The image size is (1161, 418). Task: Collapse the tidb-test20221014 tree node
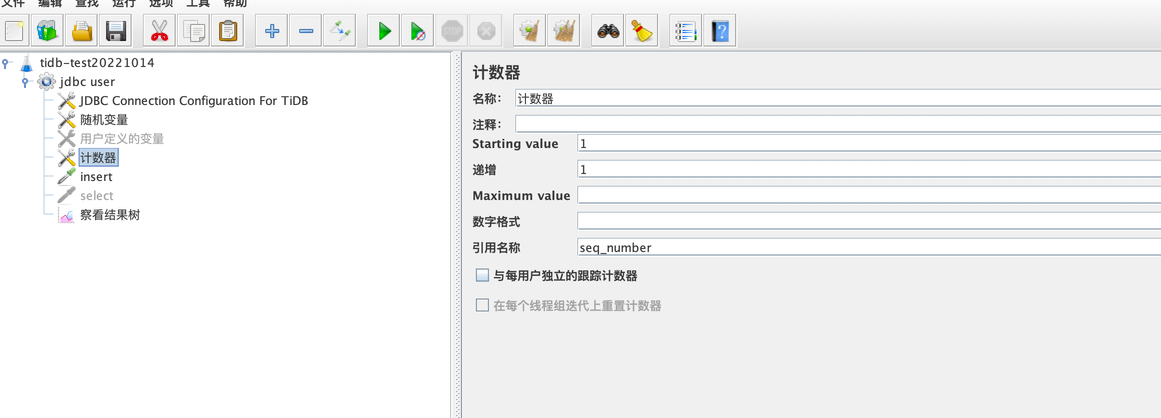point(6,63)
